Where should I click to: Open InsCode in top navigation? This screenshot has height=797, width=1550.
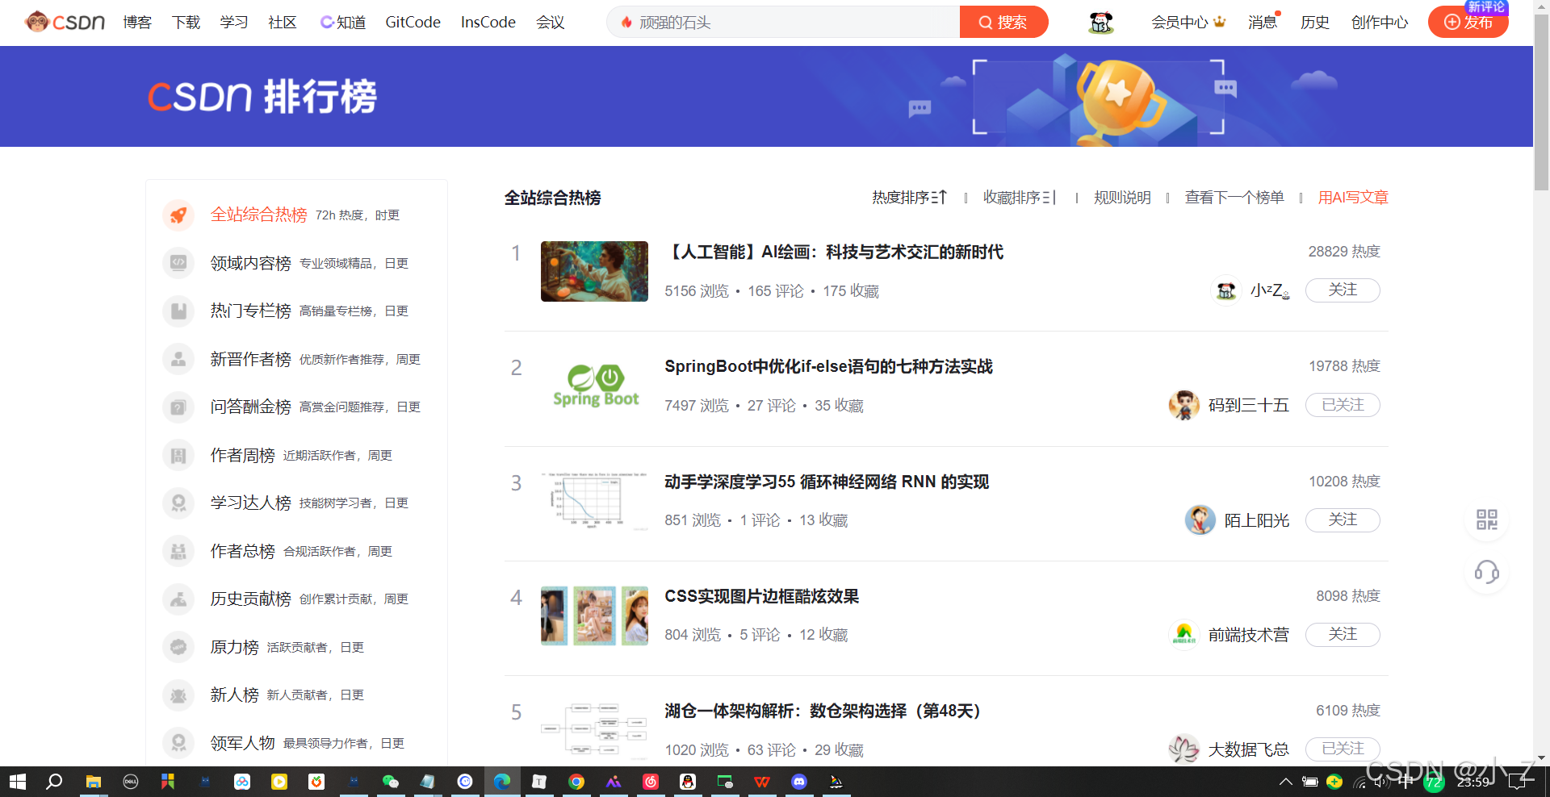pyautogui.click(x=488, y=23)
